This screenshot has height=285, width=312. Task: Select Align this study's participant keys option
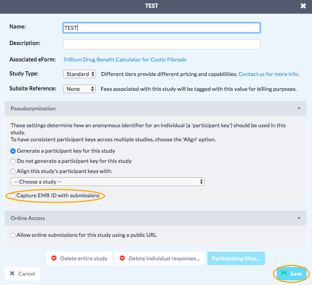pyautogui.click(x=13, y=171)
